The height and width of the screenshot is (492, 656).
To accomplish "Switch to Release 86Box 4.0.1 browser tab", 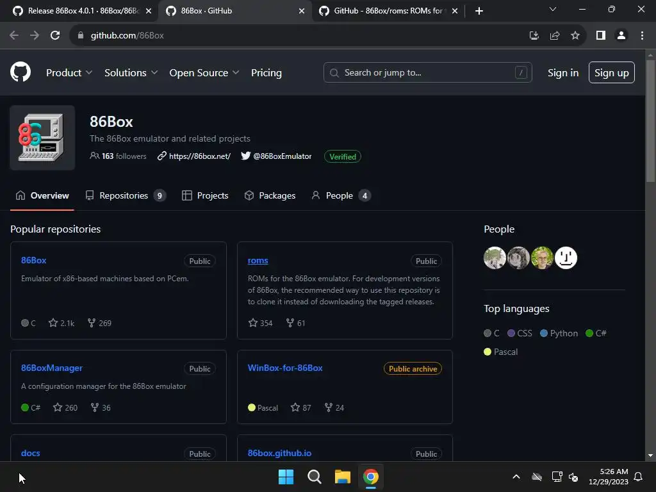I will tap(78, 11).
